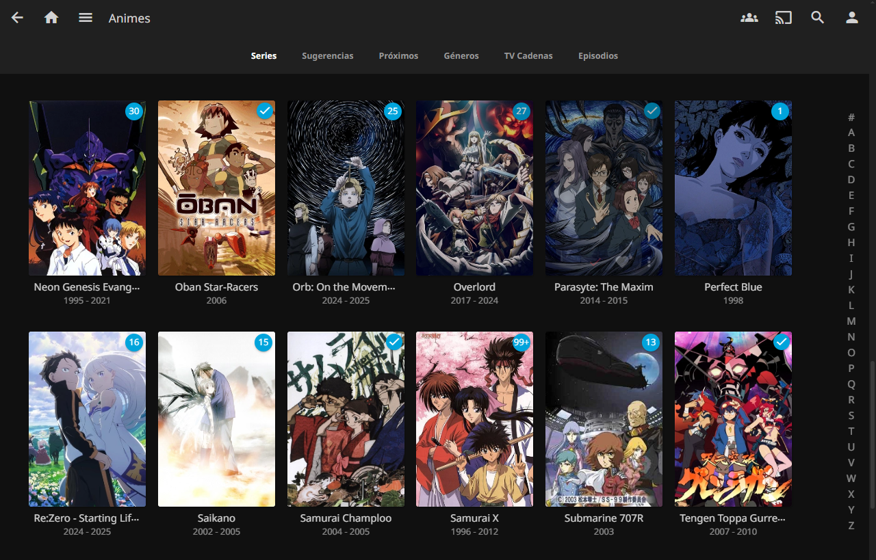Jump to letter G in alphabet picker
The width and height of the screenshot is (876, 560).
(851, 227)
